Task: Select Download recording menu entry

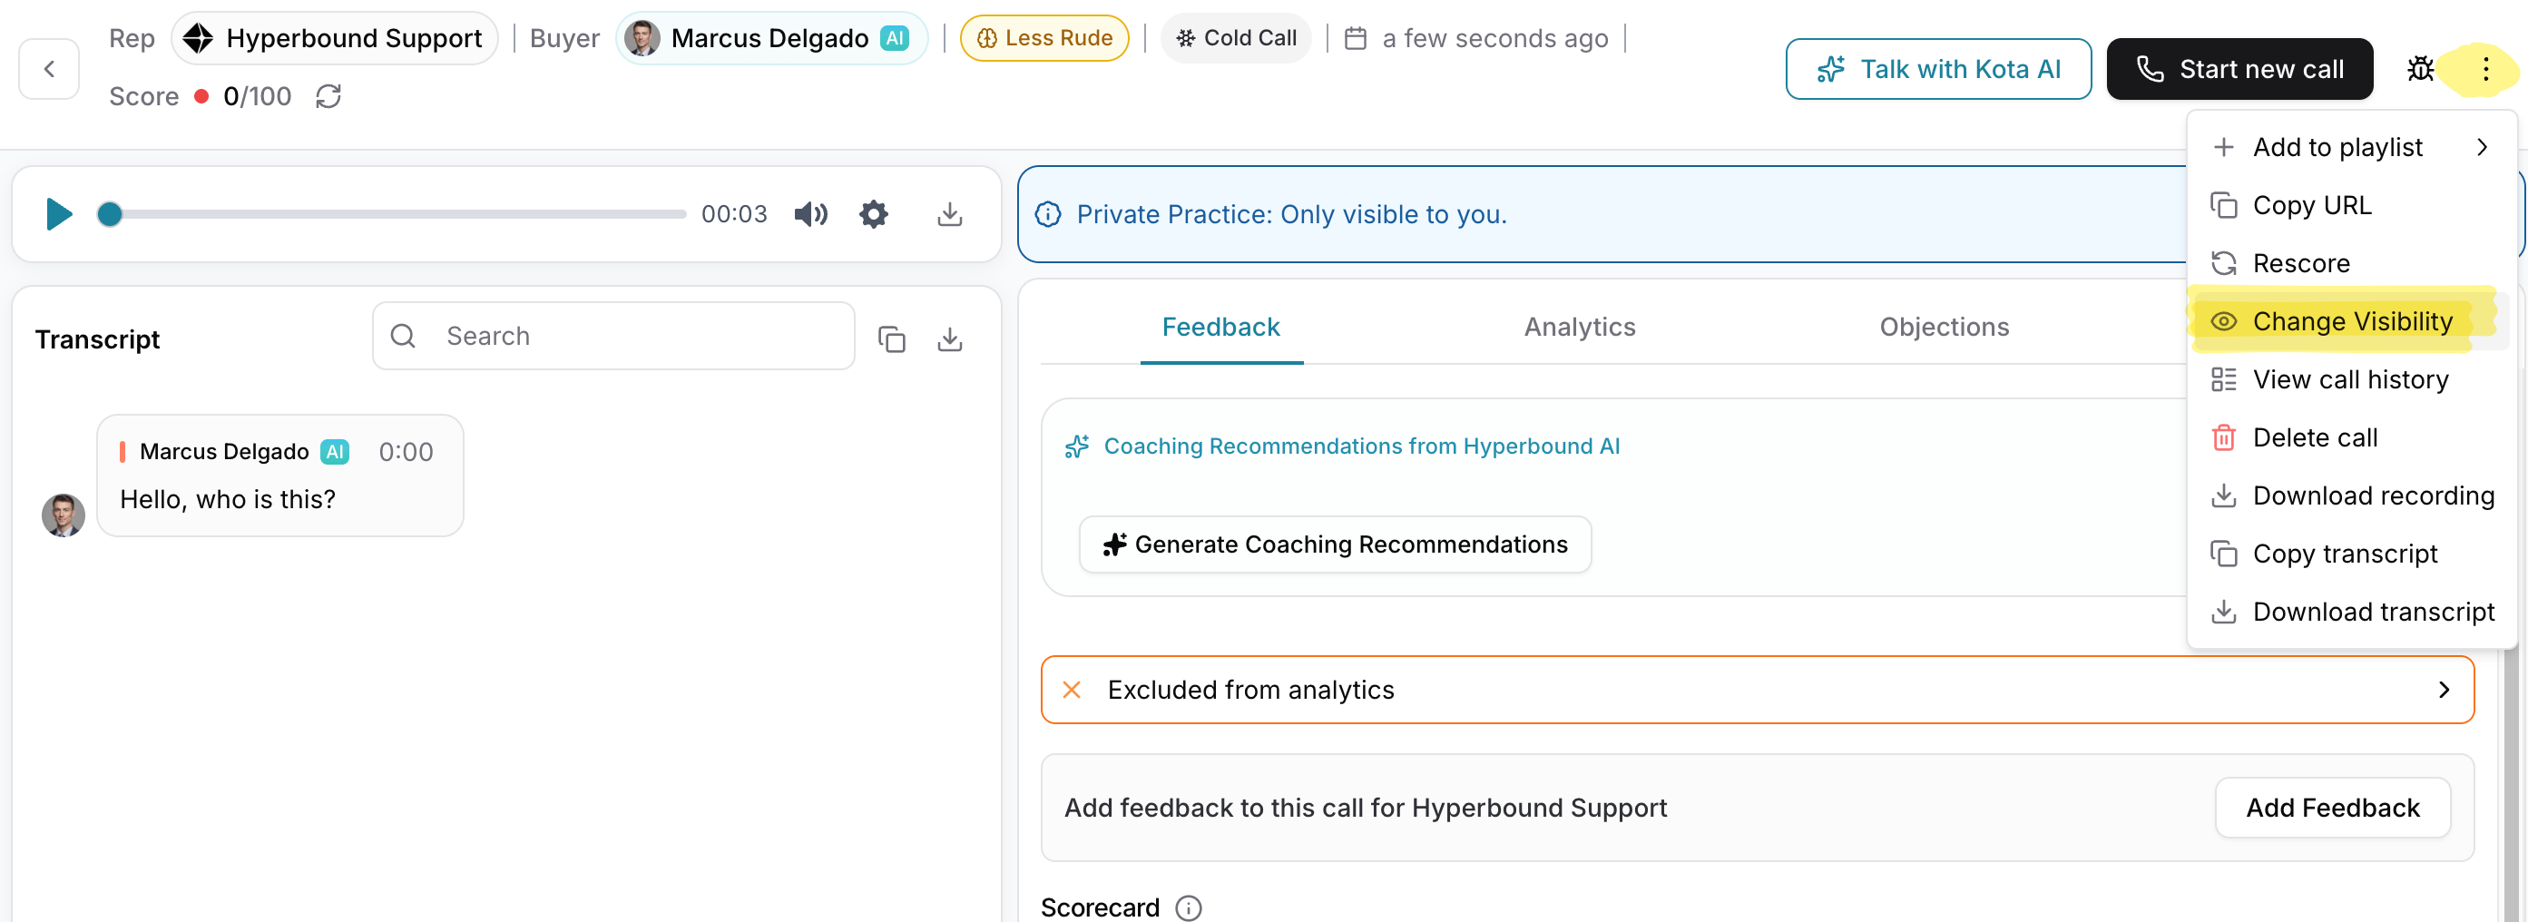Action: tap(2351, 495)
